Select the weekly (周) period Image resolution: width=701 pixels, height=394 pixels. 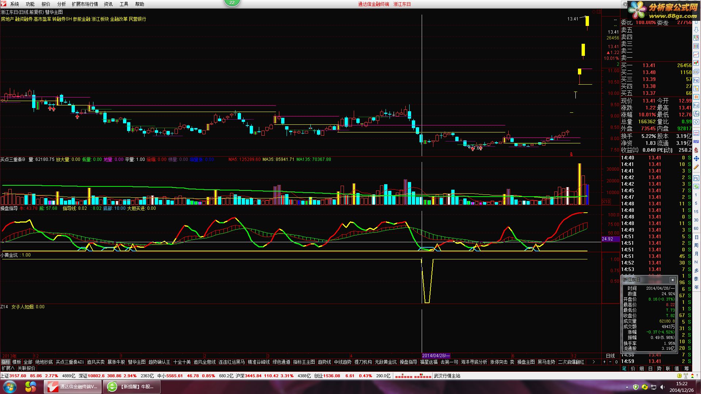(696, 246)
